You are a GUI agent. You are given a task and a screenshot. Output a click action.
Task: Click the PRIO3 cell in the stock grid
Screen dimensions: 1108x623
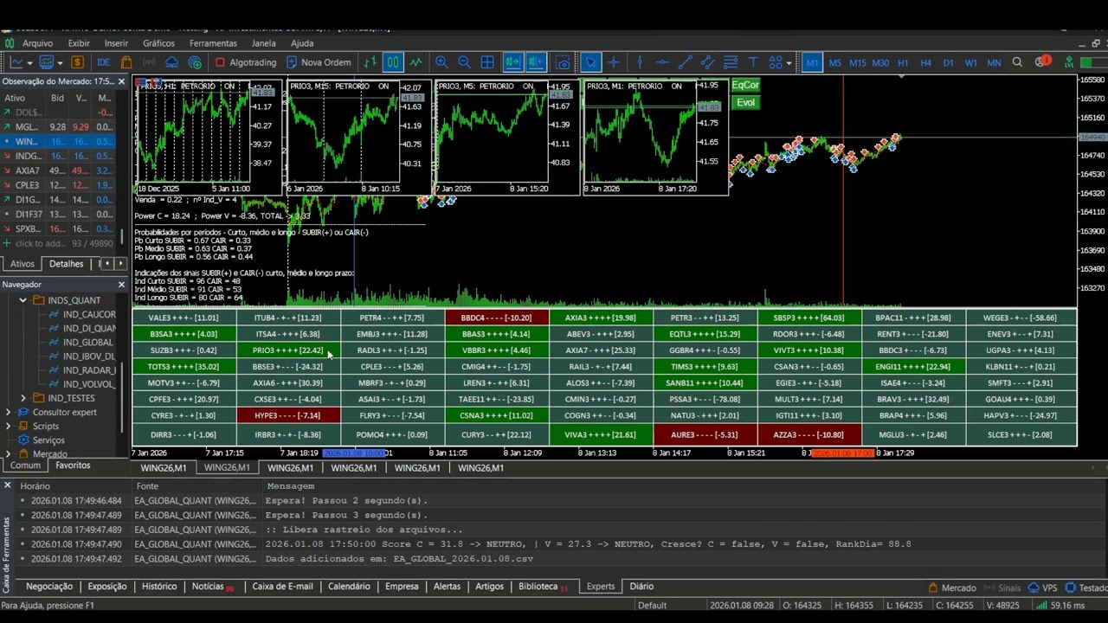(x=288, y=350)
